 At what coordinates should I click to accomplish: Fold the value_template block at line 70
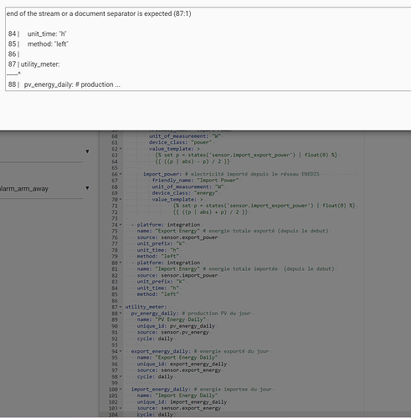click(x=121, y=199)
